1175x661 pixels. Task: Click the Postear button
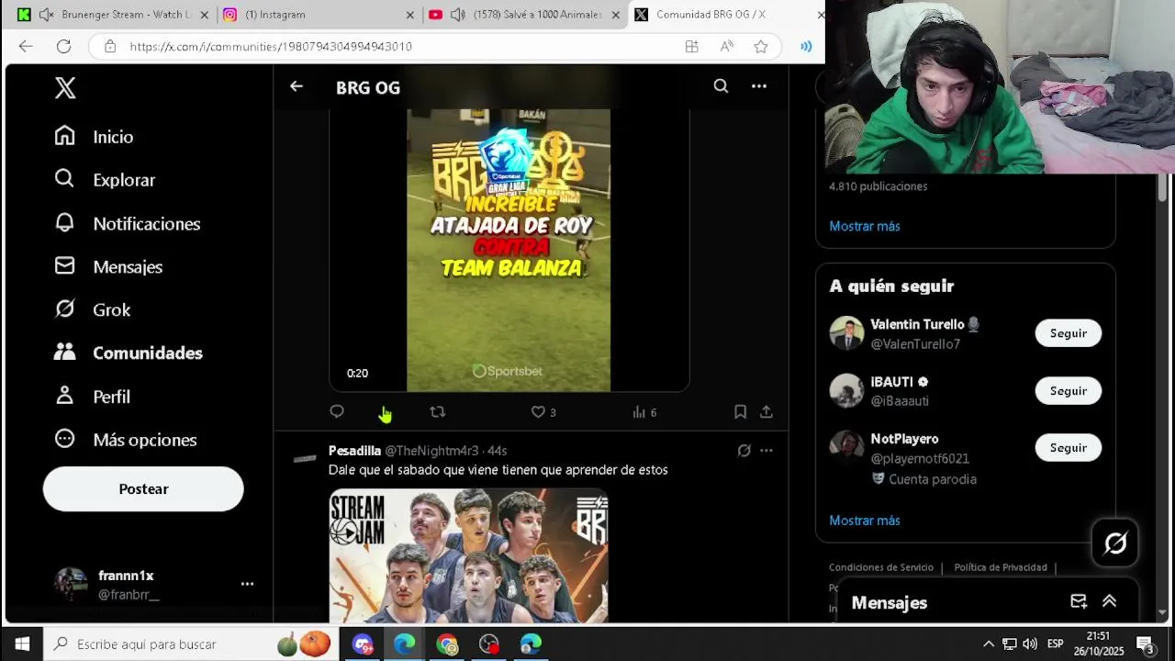click(143, 489)
